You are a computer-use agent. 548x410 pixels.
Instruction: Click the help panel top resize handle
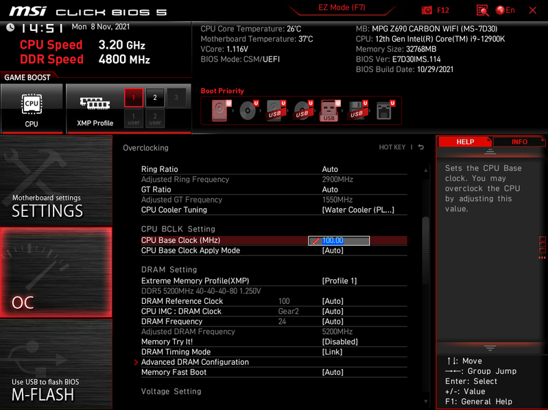click(x=490, y=151)
